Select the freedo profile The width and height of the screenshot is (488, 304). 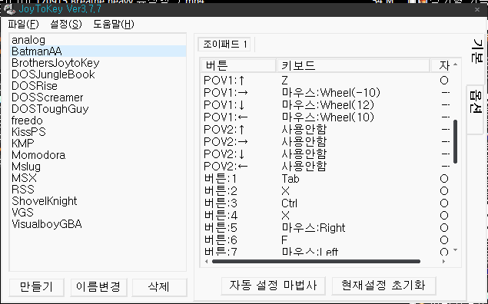98,121
